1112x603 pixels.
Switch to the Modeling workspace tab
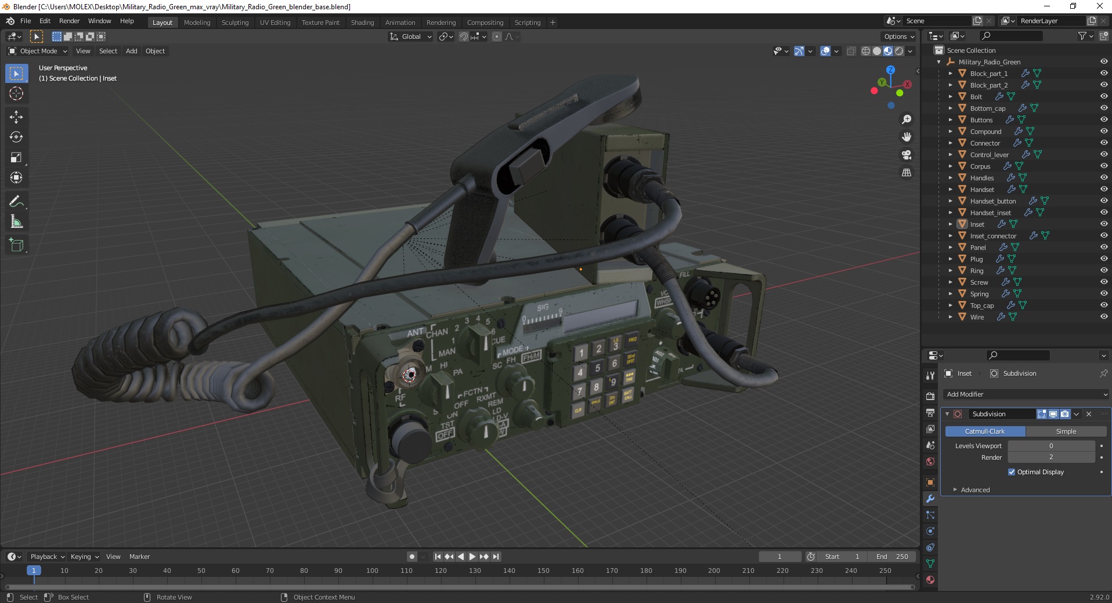[197, 23]
